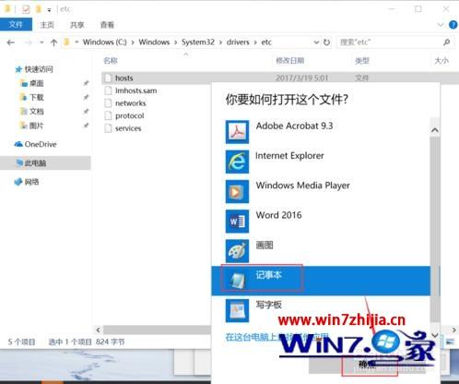Viewport: 459px width, 384px height.
Task: Click the search 'etc' input box
Action: tap(389, 42)
